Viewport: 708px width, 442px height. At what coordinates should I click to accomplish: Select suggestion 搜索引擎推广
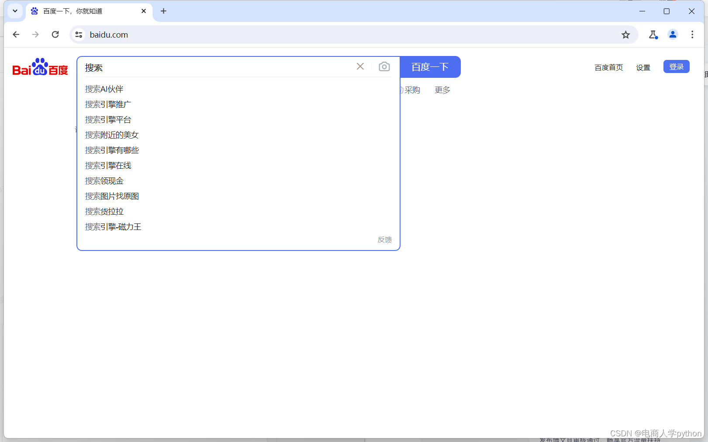238,104
